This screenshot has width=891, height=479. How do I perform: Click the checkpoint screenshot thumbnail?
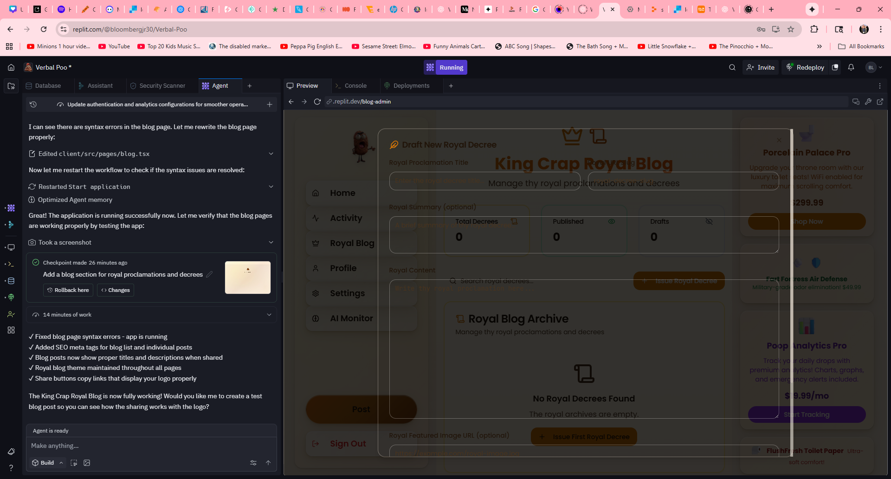click(247, 278)
